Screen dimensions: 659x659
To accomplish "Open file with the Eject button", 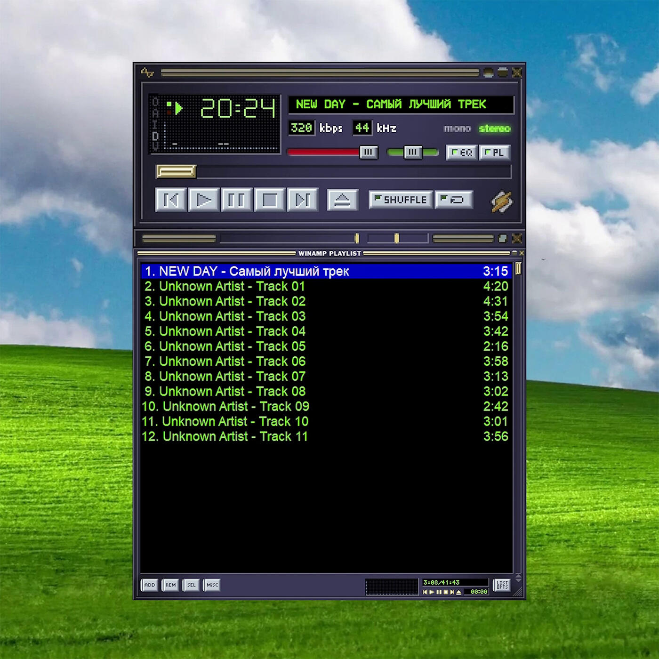I will [342, 200].
